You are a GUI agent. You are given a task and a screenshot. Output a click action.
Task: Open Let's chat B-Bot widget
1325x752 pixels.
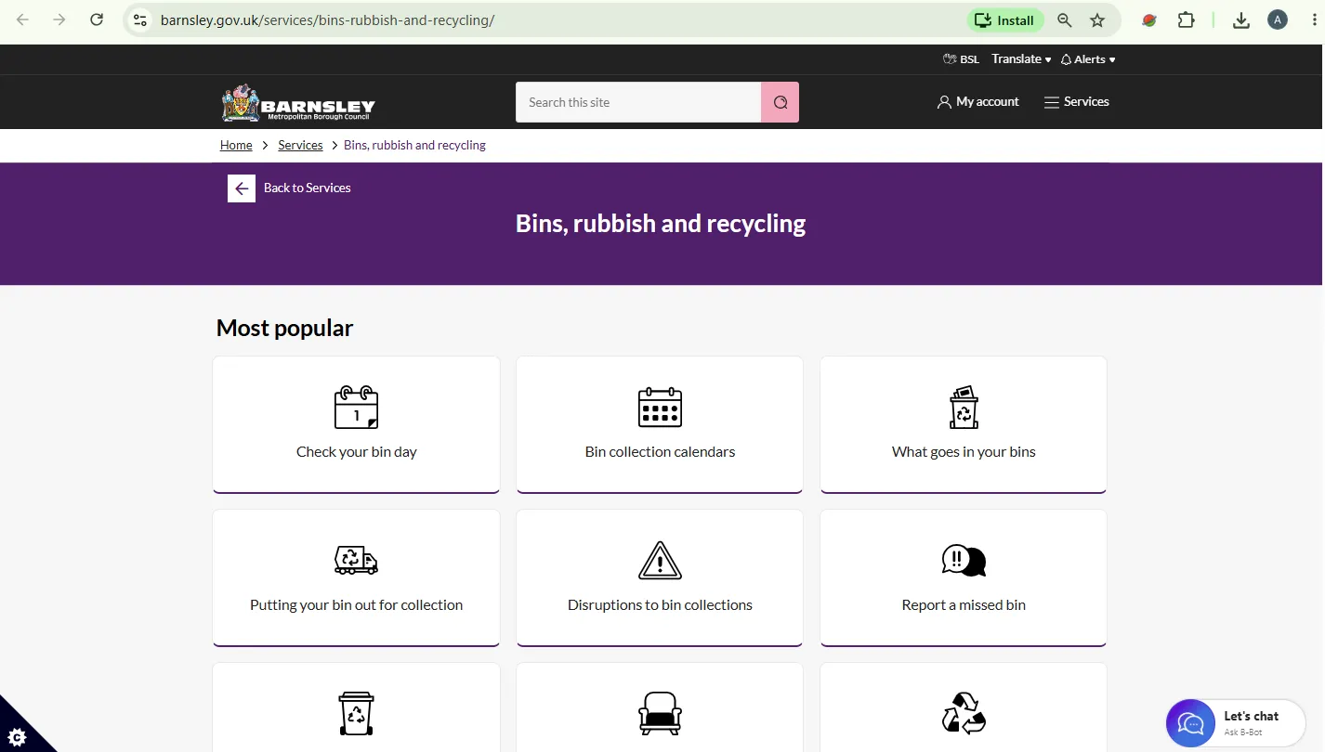(x=1236, y=724)
